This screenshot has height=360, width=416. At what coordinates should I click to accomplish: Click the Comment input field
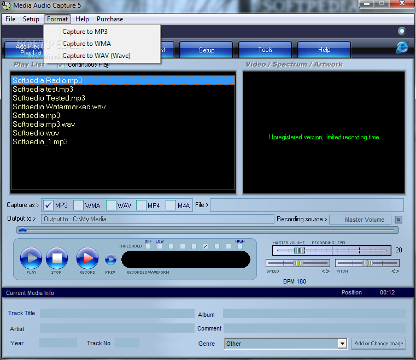315,328
